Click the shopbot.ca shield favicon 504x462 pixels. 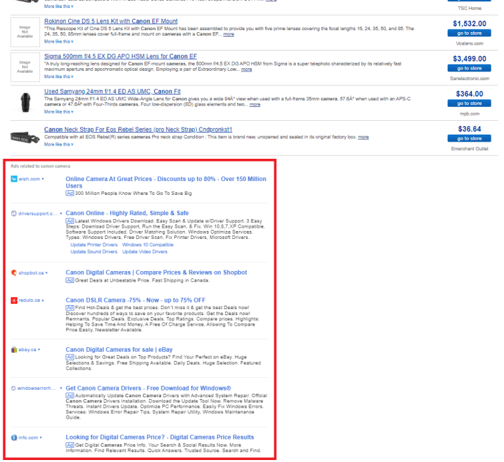point(14,272)
